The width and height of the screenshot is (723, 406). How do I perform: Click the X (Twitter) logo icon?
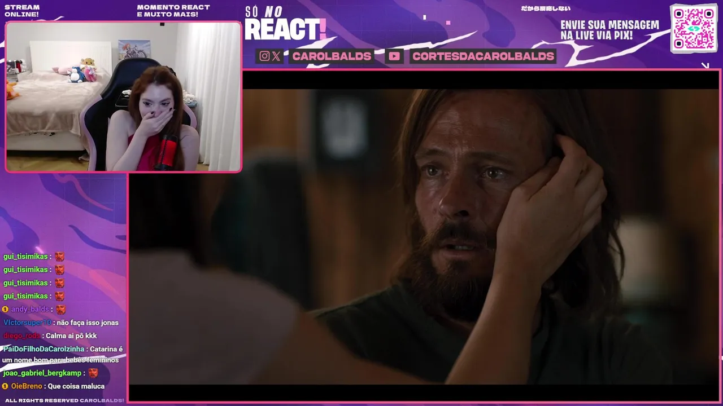pyautogui.click(x=276, y=56)
